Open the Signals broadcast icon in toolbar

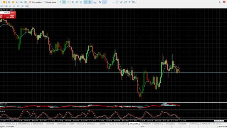click(x=17, y=2)
